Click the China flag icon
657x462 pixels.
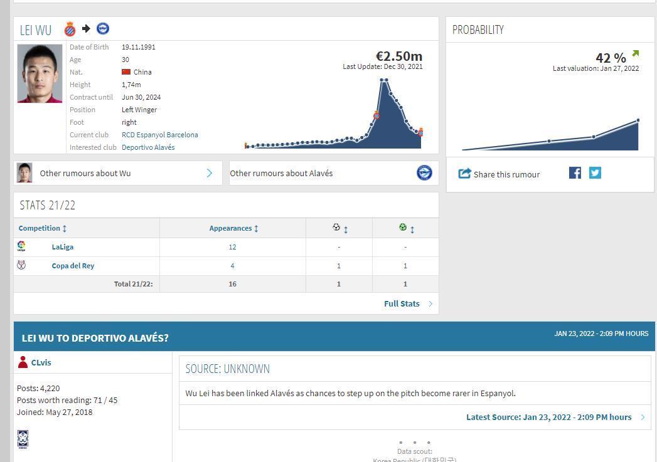click(x=126, y=72)
